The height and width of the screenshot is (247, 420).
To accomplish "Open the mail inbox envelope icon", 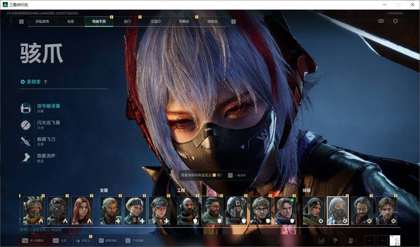I will pos(381,21).
